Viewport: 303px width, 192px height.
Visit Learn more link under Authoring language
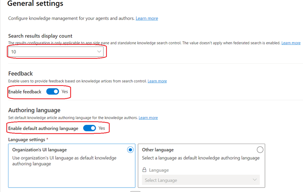(x=148, y=118)
